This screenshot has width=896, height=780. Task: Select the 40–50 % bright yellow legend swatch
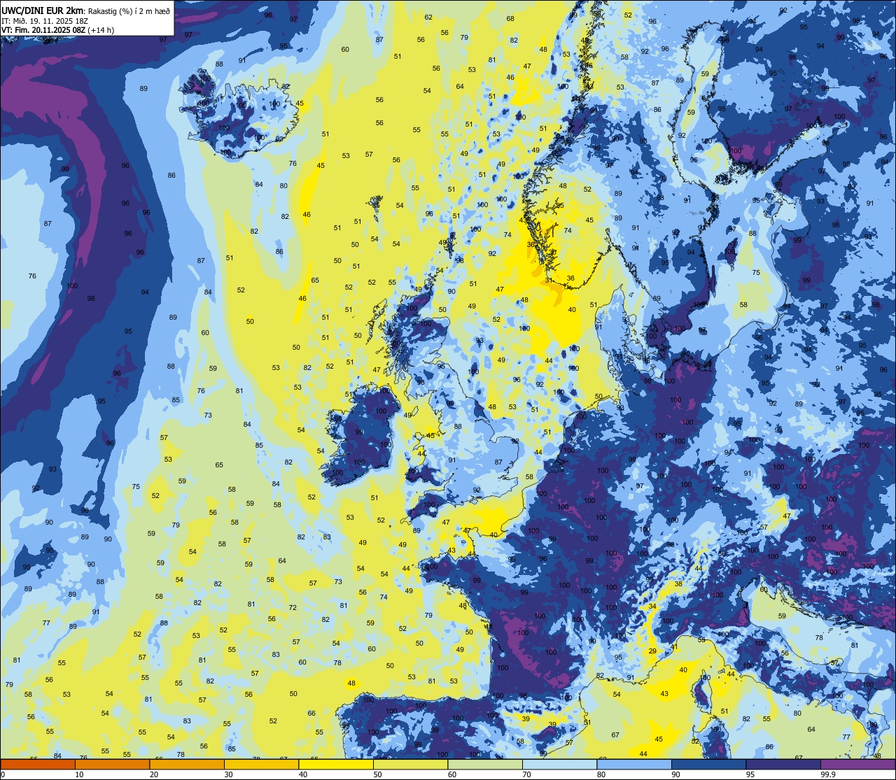click(x=336, y=764)
